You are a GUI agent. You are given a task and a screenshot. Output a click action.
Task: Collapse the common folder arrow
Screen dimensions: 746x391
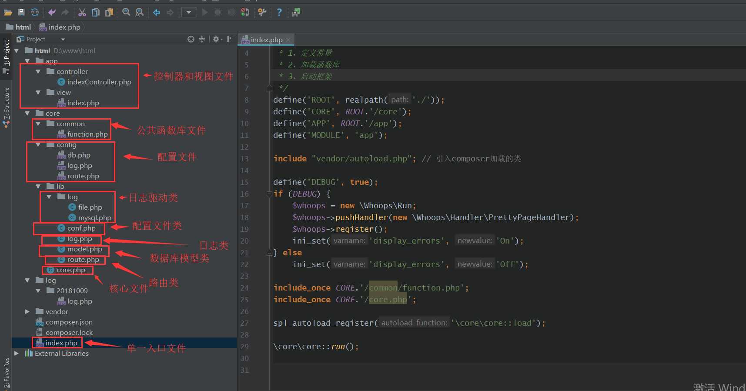[38, 124]
